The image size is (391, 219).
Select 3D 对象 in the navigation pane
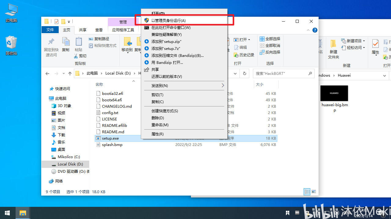(x=64, y=106)
